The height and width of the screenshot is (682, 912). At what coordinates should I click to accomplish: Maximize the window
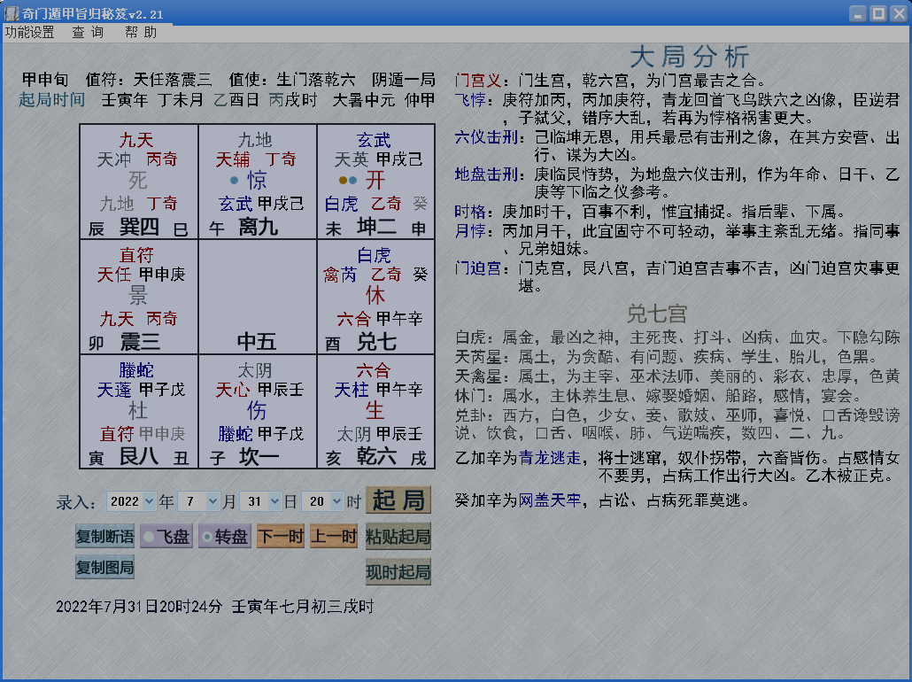click(878, 12)
